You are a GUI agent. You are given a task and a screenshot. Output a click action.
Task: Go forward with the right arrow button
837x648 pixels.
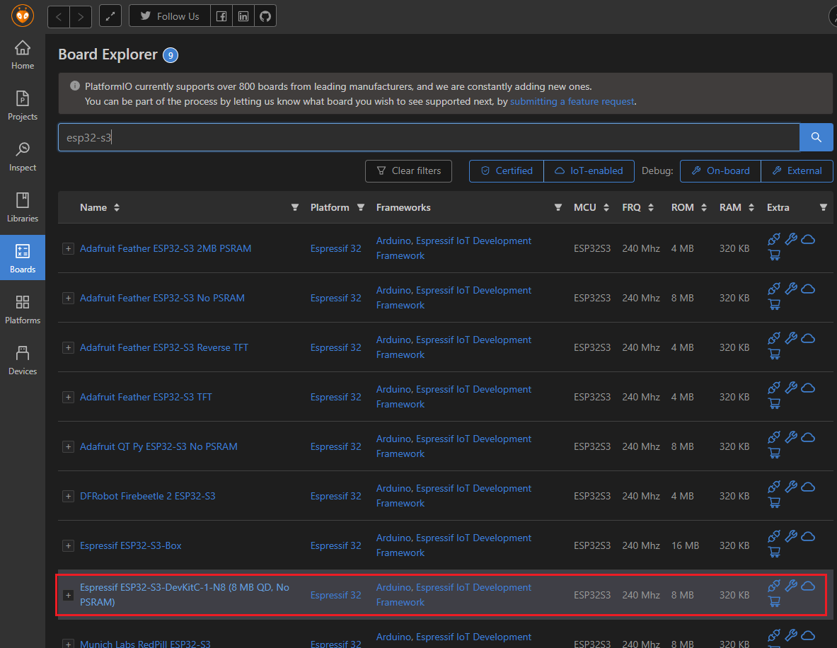coord(81,16)
